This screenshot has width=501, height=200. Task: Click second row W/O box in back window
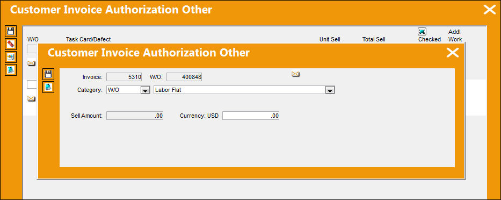[32, 85]
